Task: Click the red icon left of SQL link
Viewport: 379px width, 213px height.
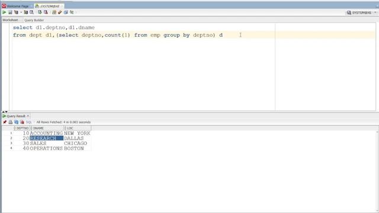Action: 23,122
